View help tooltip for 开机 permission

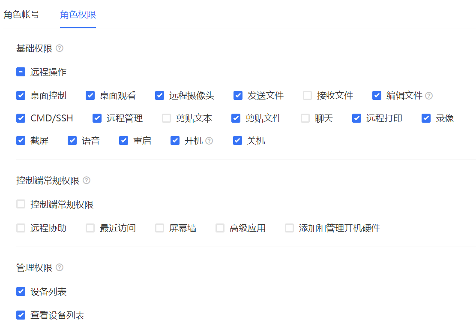tap(208, 140)
